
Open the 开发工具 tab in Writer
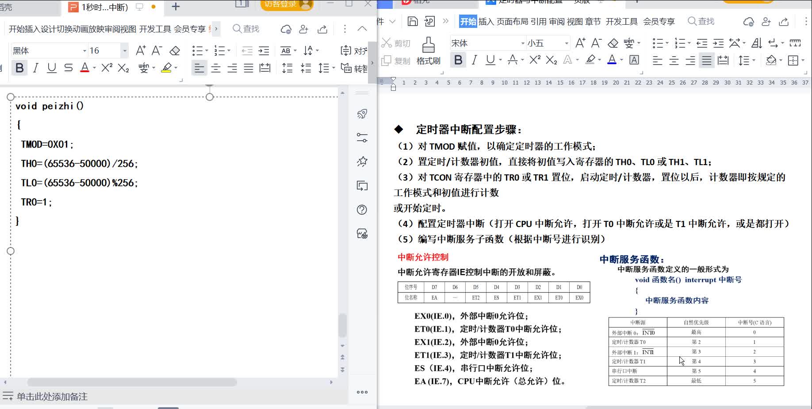point(621,21)
